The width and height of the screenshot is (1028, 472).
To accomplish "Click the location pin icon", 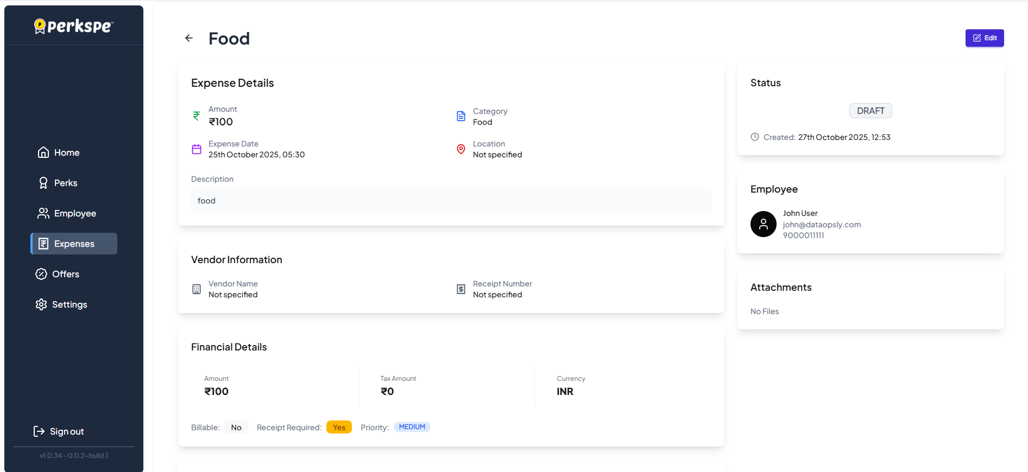I will pos(461,149).
